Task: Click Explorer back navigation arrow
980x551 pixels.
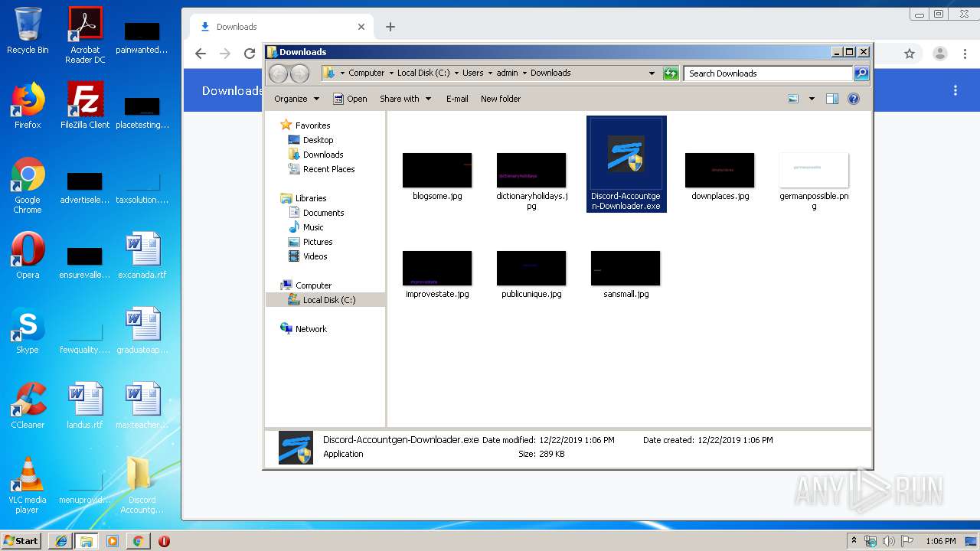Action: [x=278, y=73]
